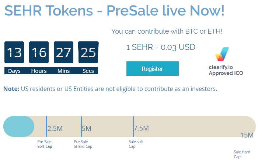Click the Secs countdown tile showing 25
Image resolution: width=258 pixels, height=163 pixels.
click(x=88, y=52)
